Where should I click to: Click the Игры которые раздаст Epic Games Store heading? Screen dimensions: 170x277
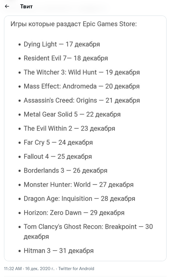click(x=74, y=24)
